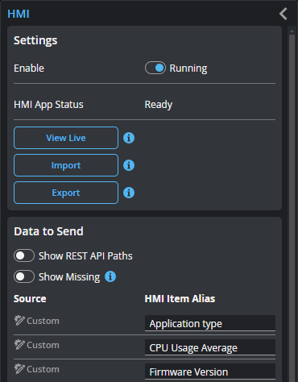This screenshot has width=298, height=382.
Task: Click info icon next to Show Missing
Action: [110, 276]
